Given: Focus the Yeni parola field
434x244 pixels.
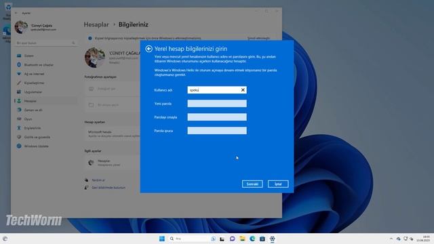Looking at the screenshot, I should (x=217, y=104).
